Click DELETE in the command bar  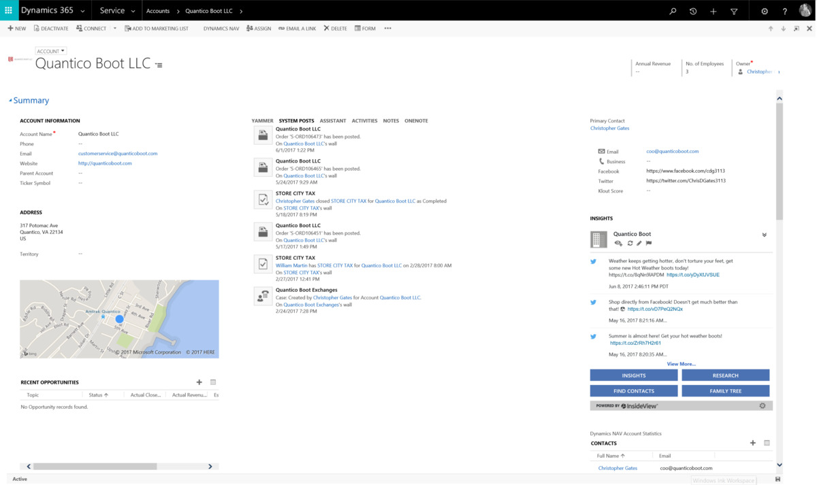coord(335,29)
